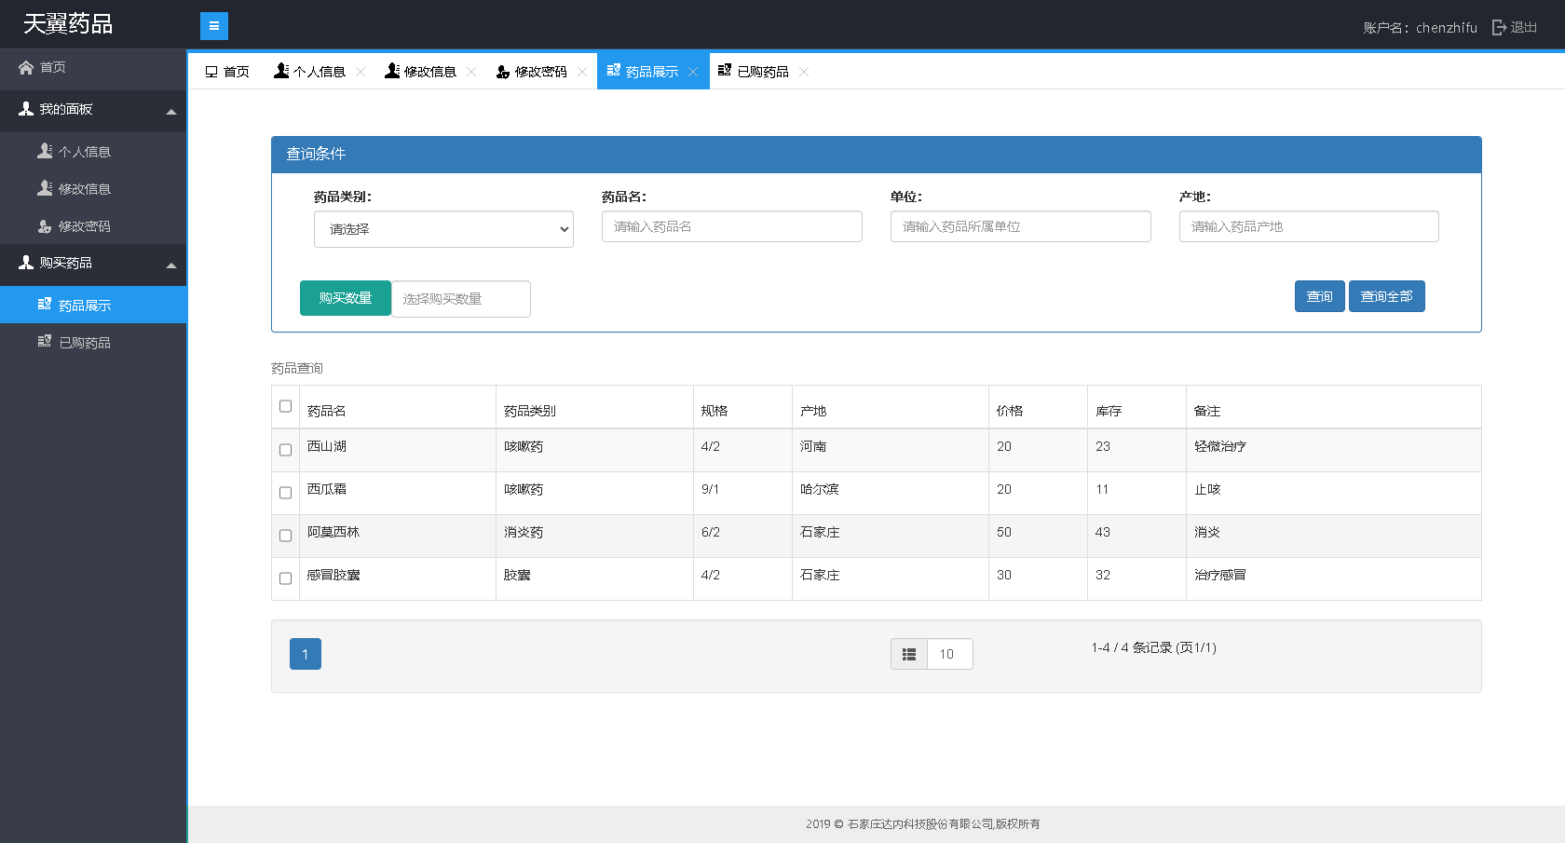Toggle the sidebar hamburger menu button
The height and width of the screenshot is (843, 1565).
pos(214,26)
